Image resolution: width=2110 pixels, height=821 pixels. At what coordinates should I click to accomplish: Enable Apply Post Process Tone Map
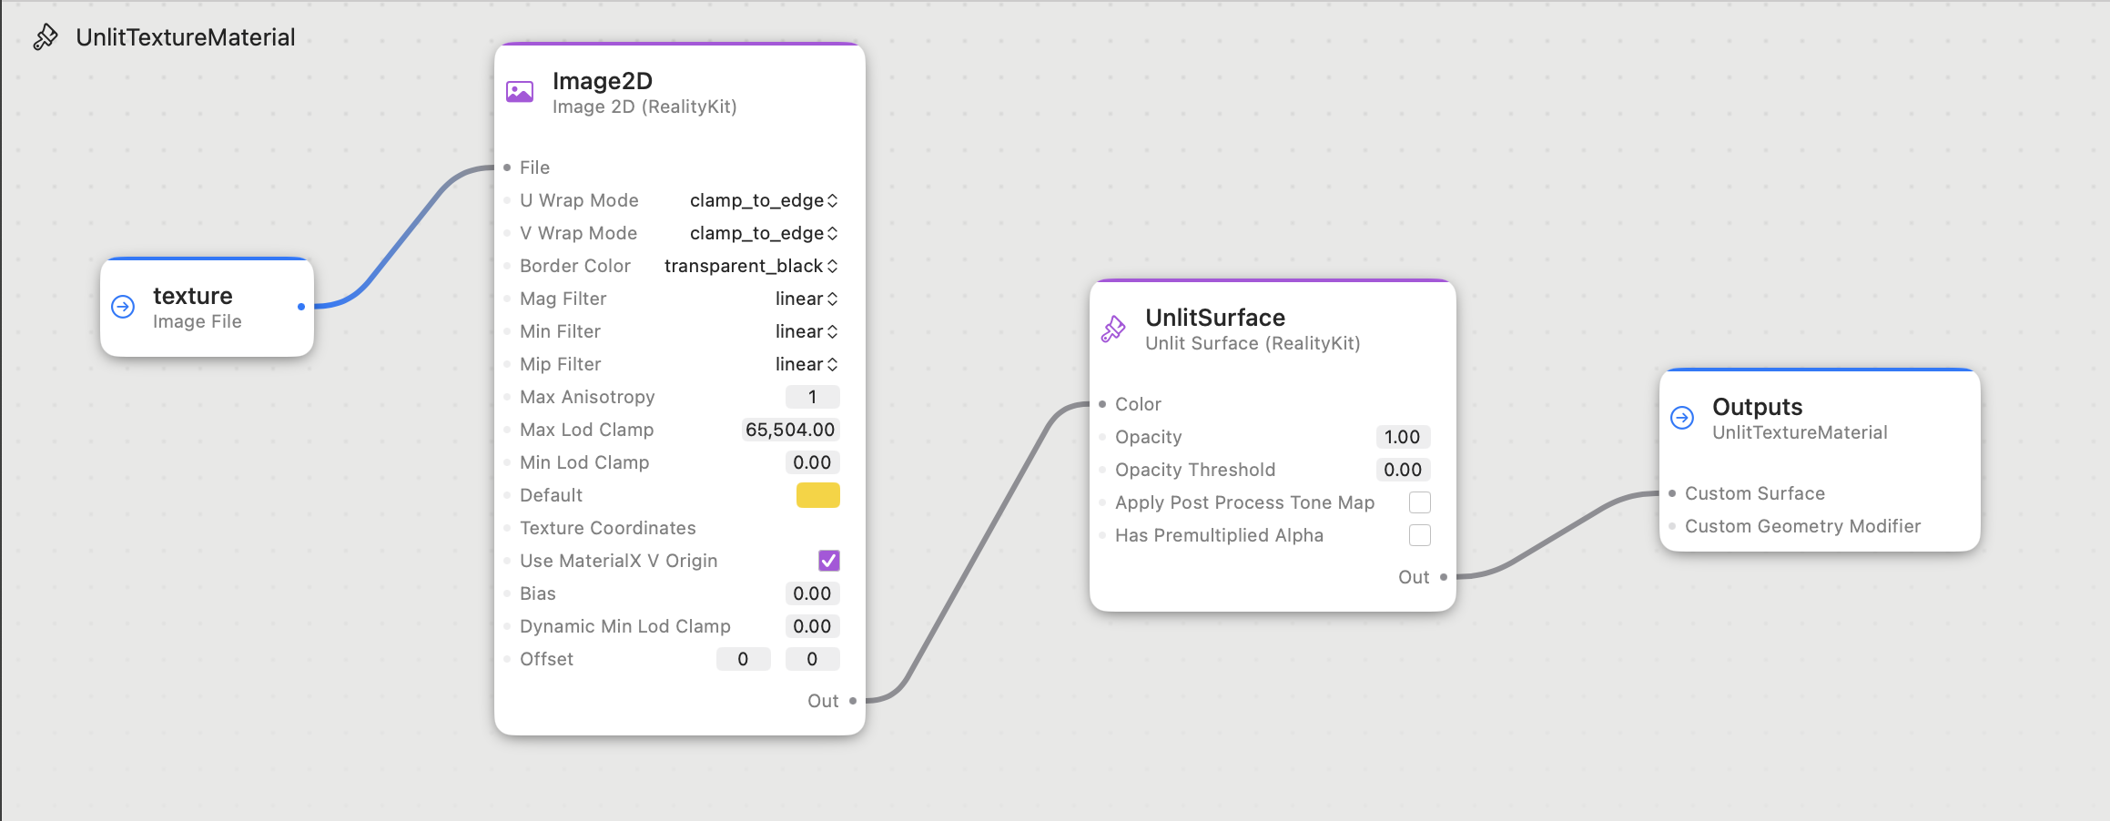click(1419, 502)
